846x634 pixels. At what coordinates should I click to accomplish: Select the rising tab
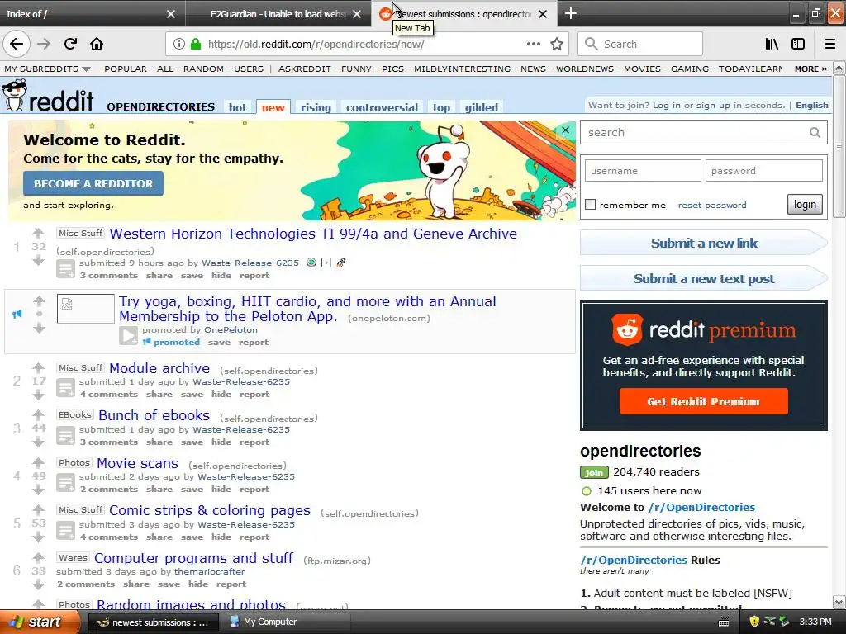(316, 107)
